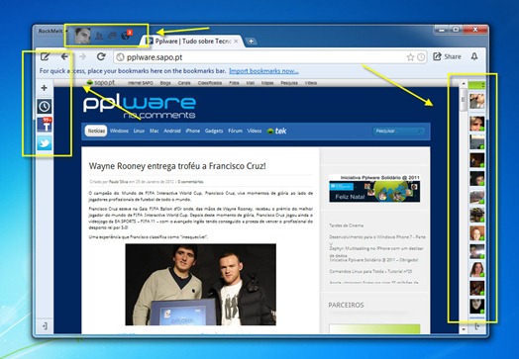Viewport: 519px width, 359px height.
Task: Open the Wayne Rooney article headline
Action: pyautogui.click(x=177, y=166)
